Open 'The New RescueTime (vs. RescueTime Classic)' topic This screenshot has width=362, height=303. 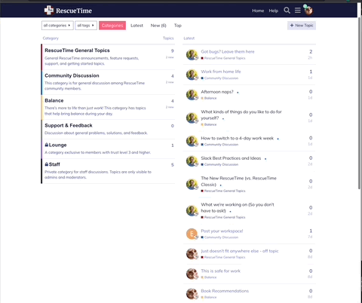[x=238, y=181]
